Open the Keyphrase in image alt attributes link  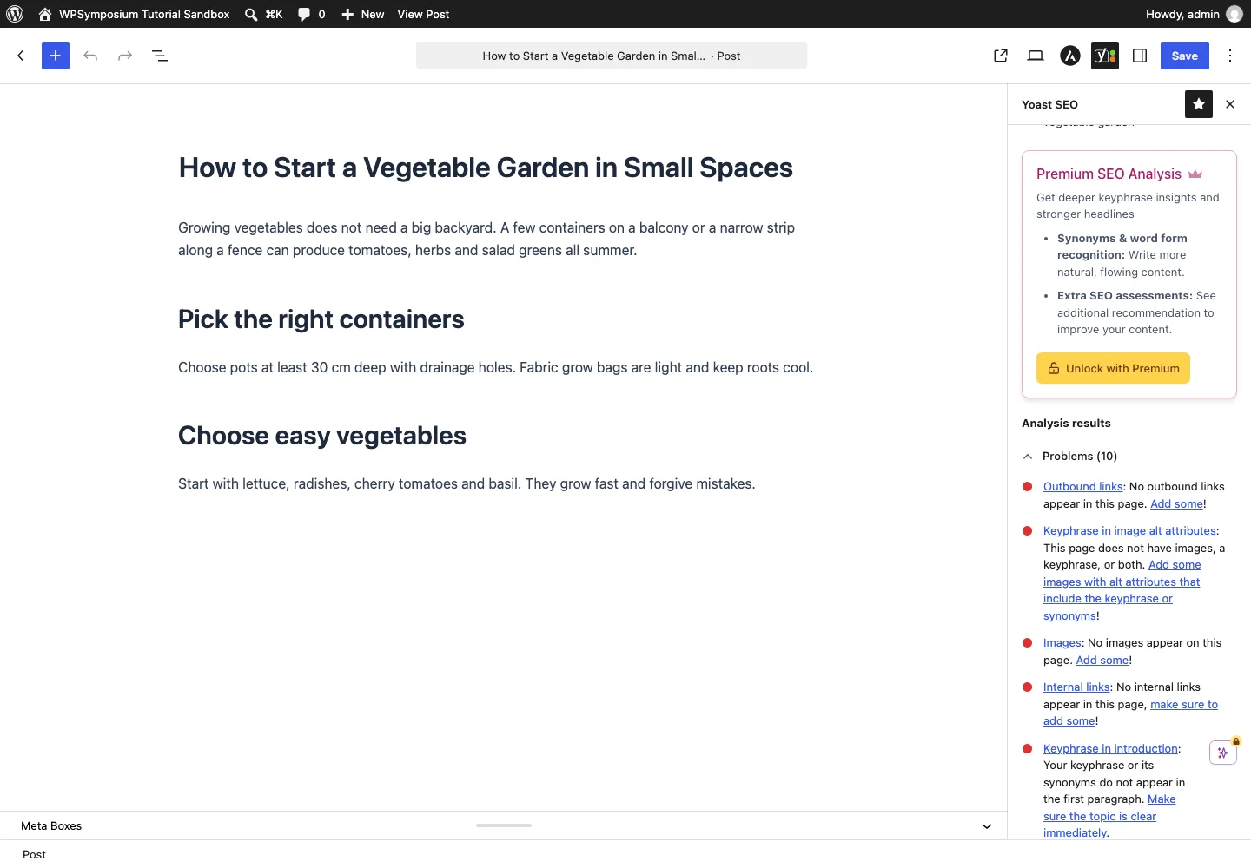pos(1129,531)
